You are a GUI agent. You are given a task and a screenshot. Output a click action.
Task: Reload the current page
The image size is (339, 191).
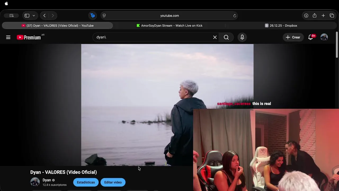pyautogui.click(x=235, y=16)
